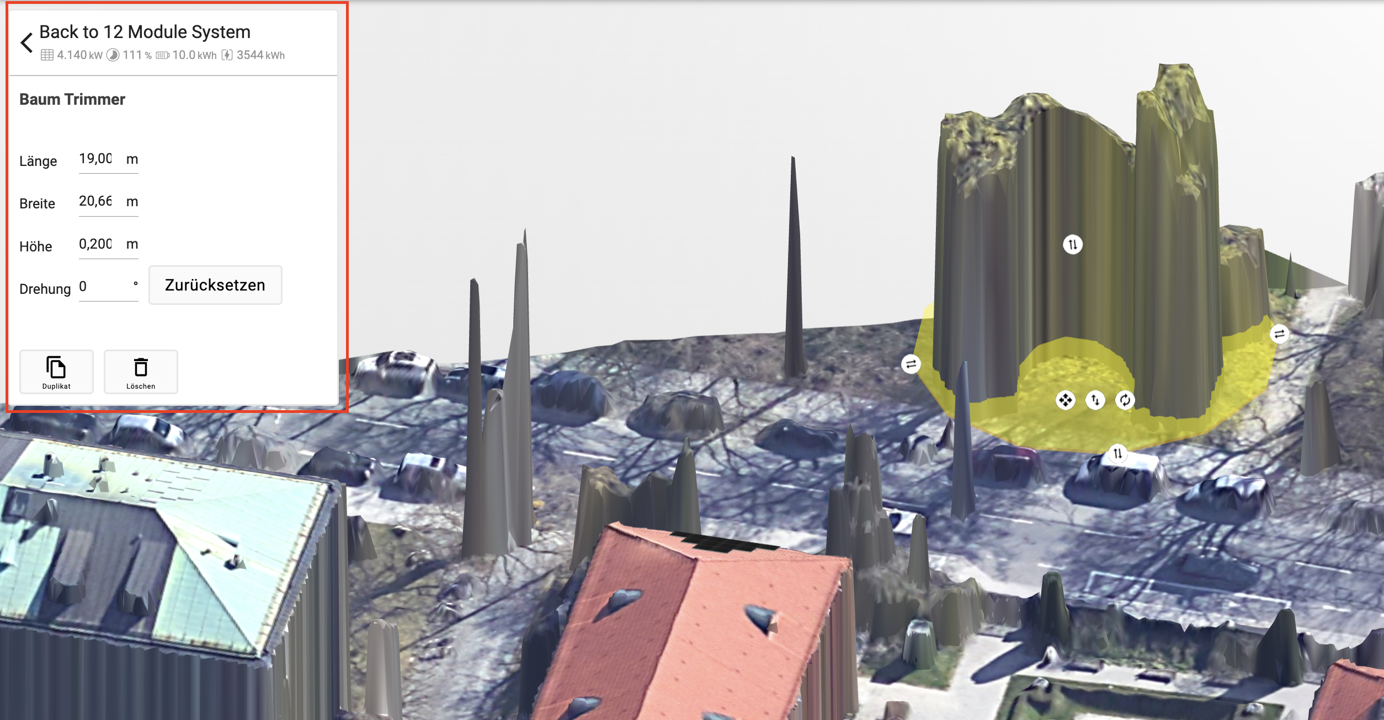This screenshot has height=720, width=1384.
Task: Go back using the left chevron arrow
Action: point(26,43)
